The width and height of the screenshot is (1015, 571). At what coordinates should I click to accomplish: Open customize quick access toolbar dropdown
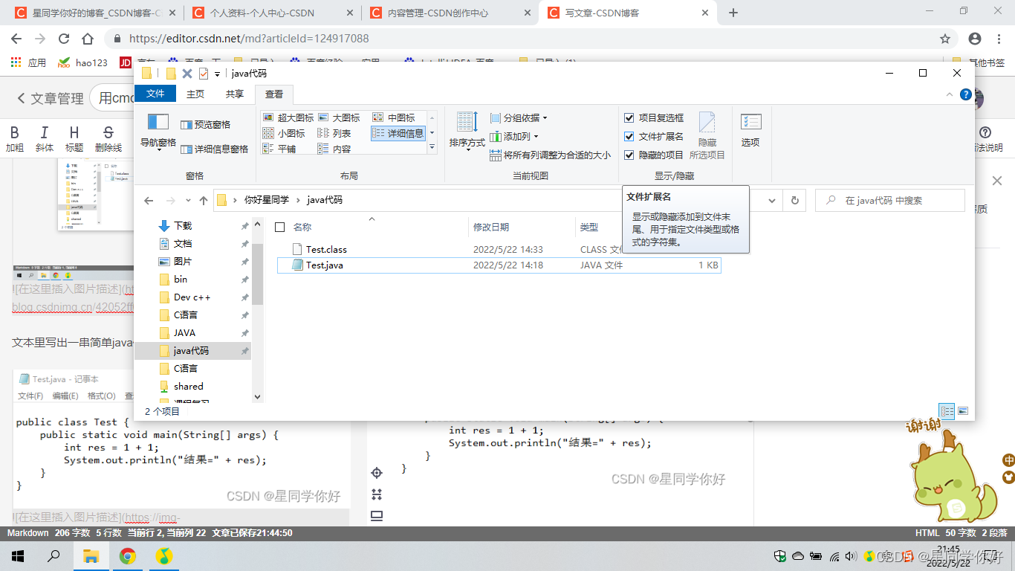pyautogui.click(x=218, y=73)
